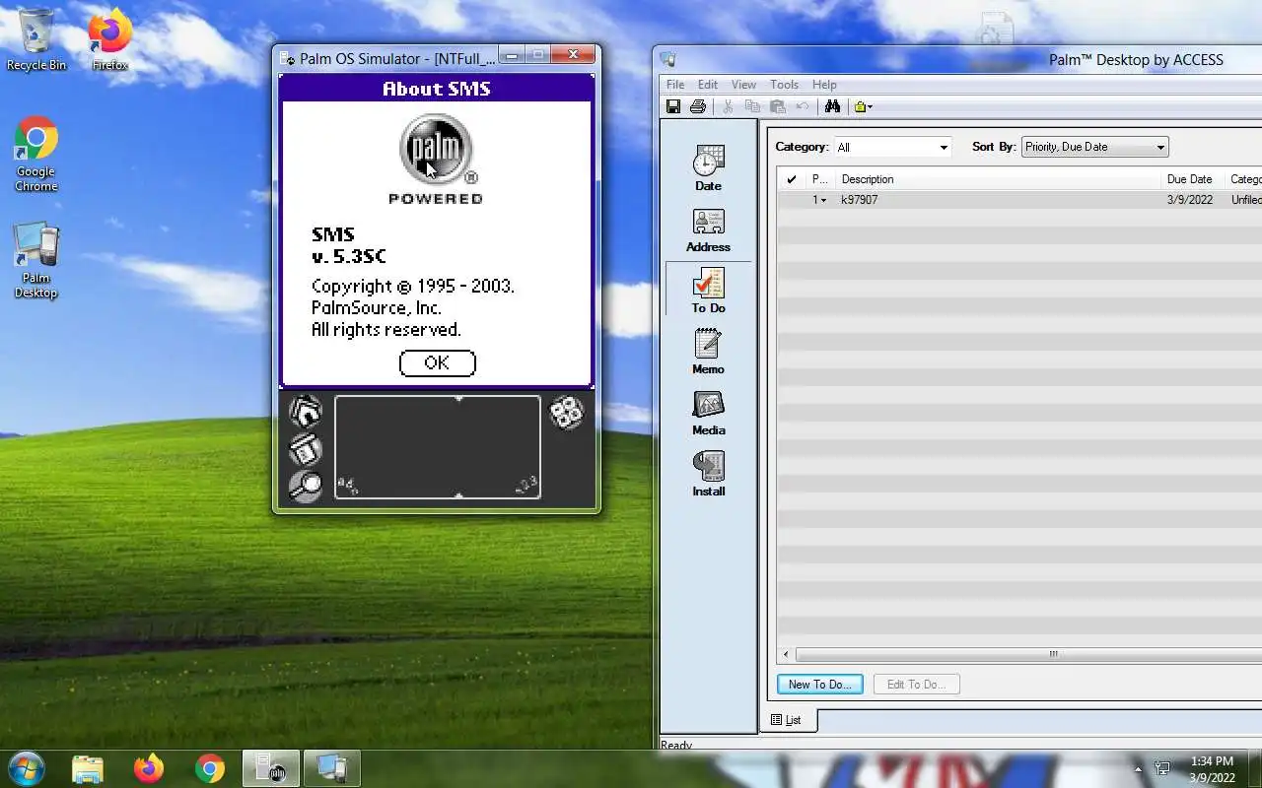Tap the Find magnifier silkscreen icon

[306, 486]
